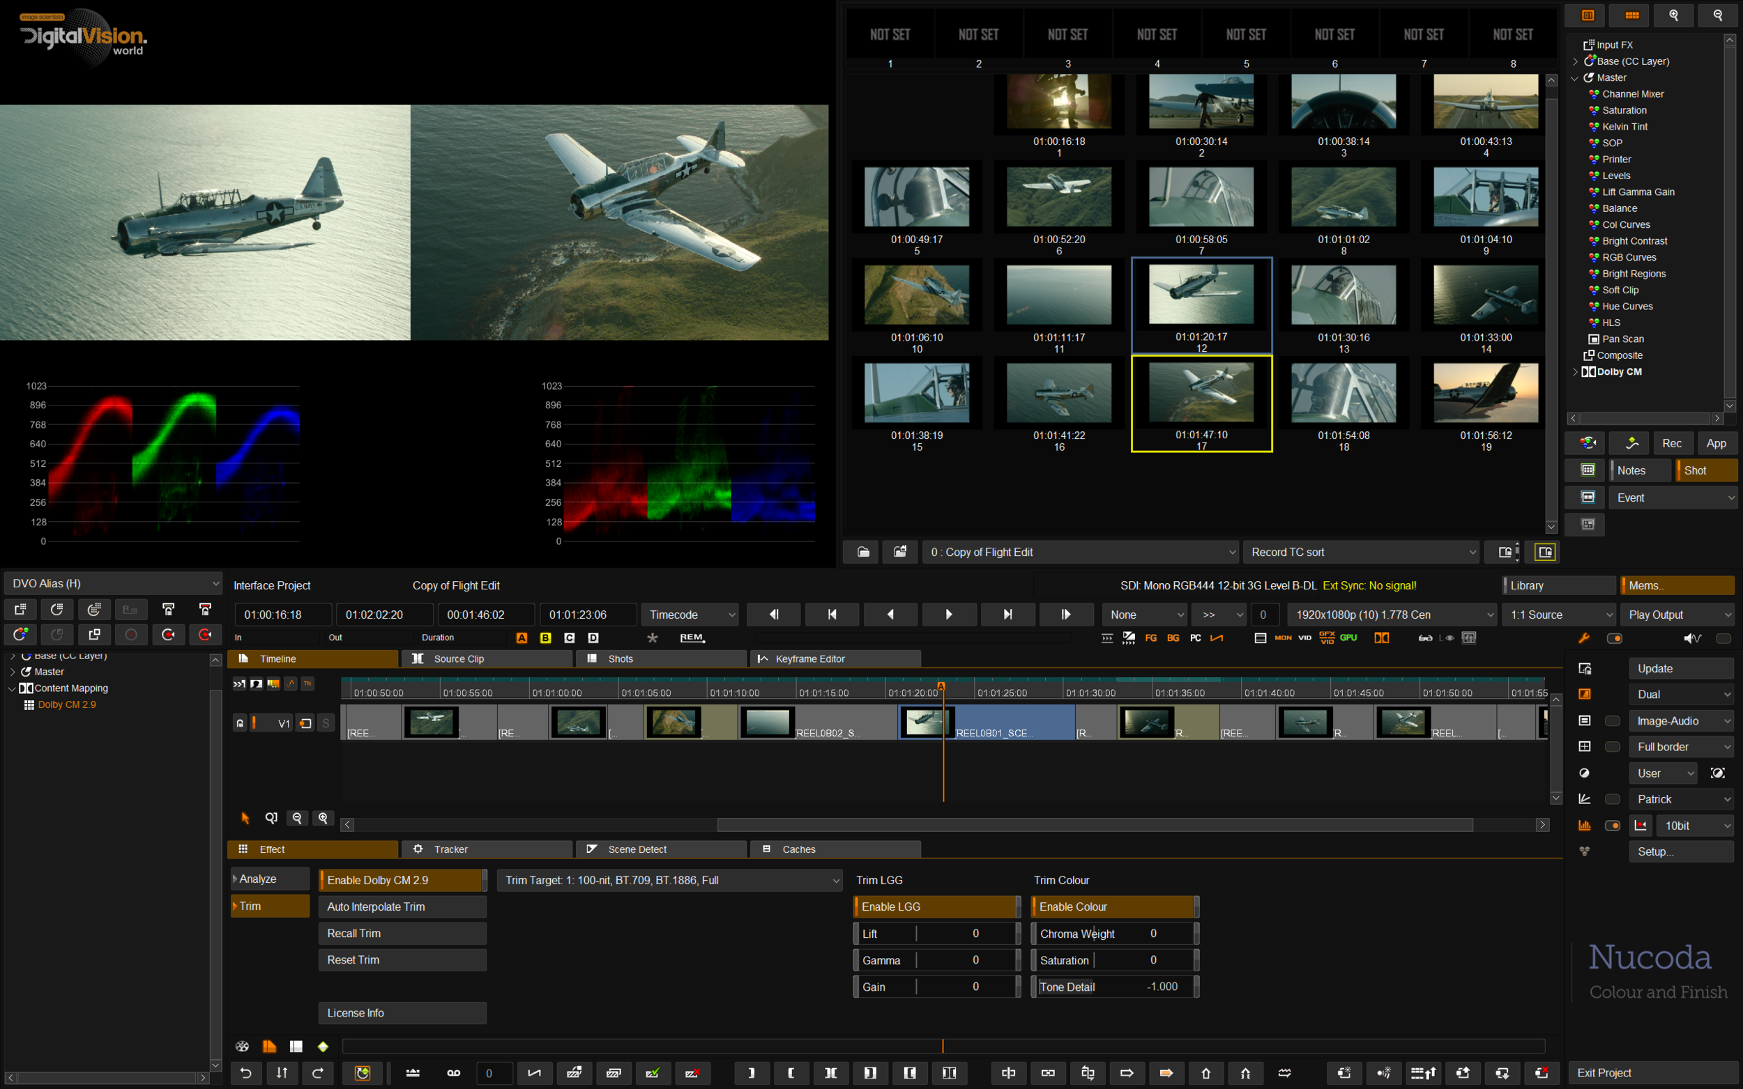
Task: Toggle Enable LGG
Action: coord(935,906)
